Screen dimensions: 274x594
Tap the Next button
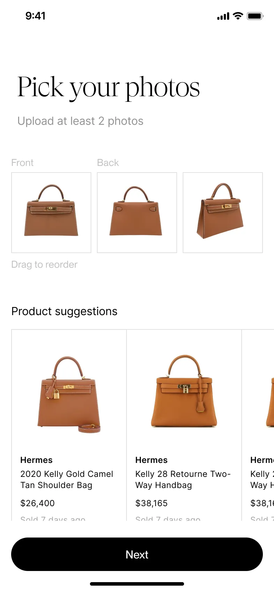(x=137, y=554)
